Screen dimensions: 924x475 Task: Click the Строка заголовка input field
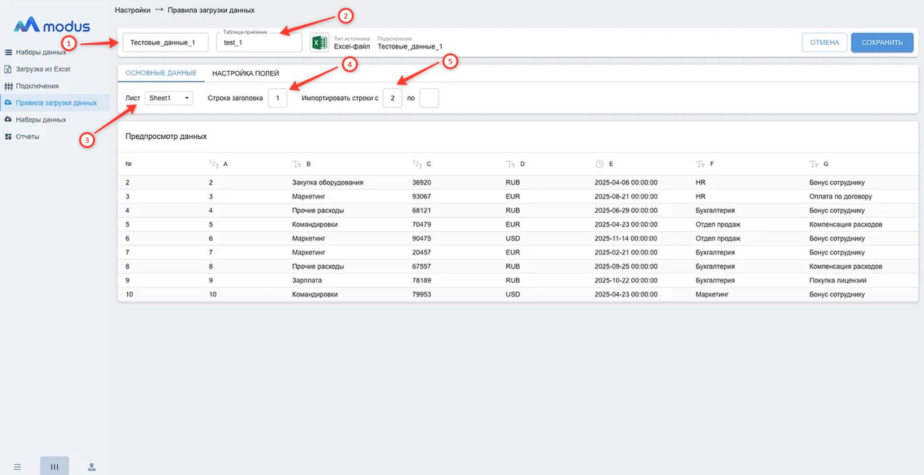coord(277,98)
